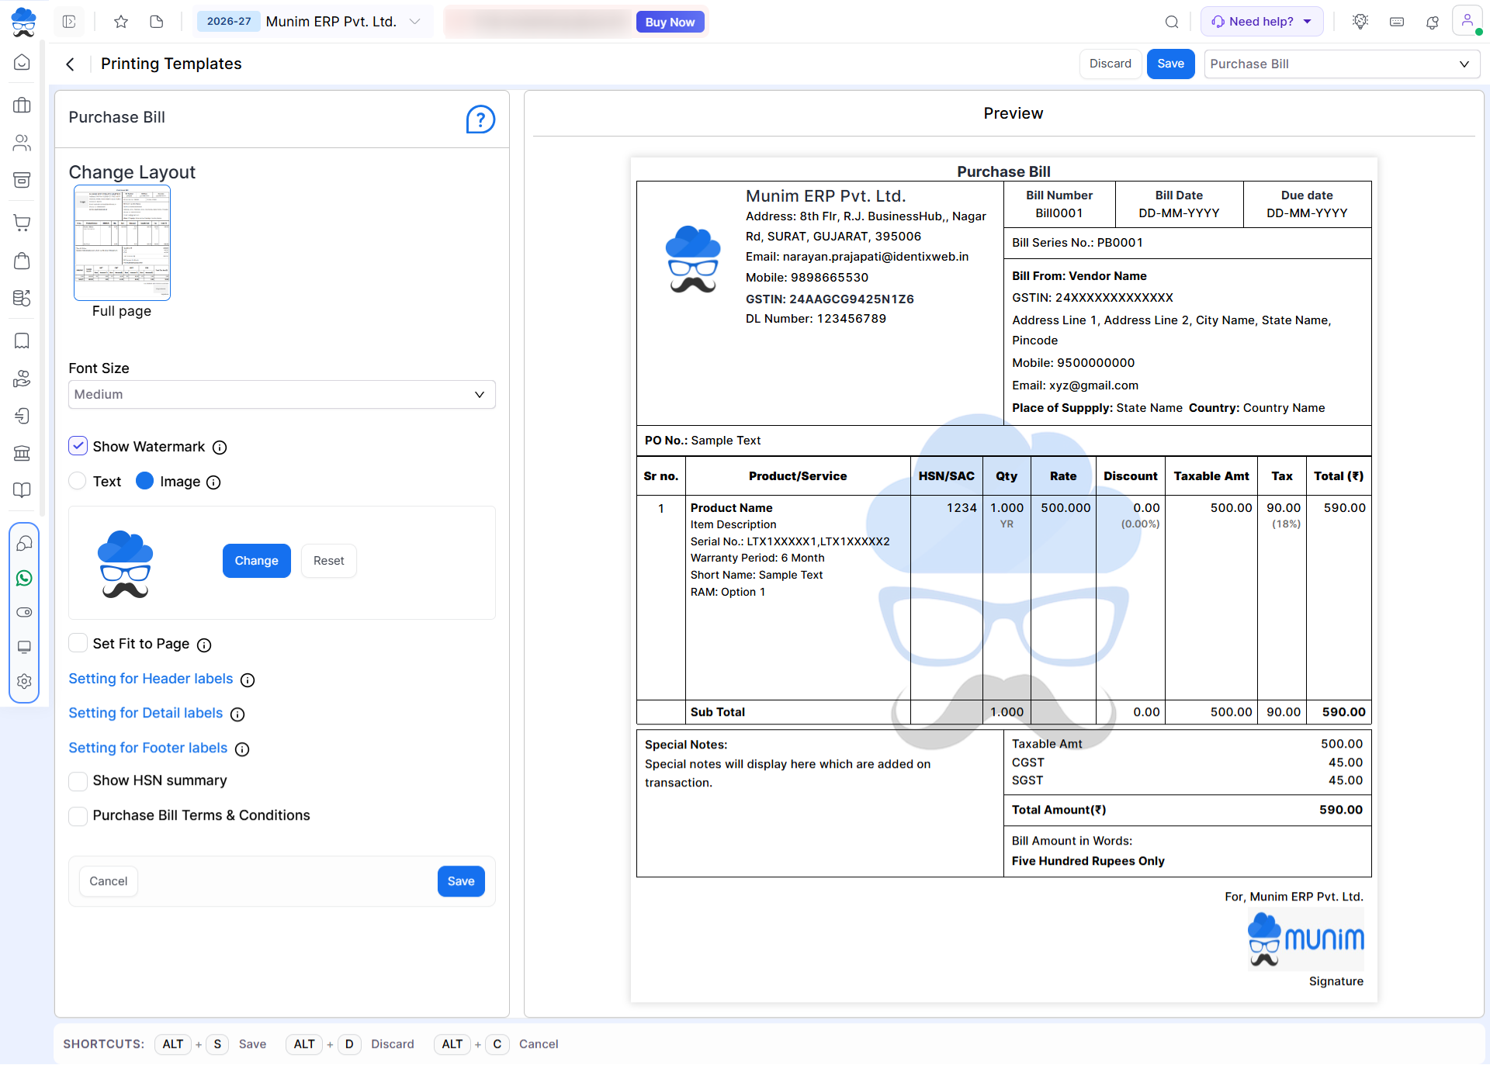This screenshot has height=1065, width=1490.
Task: Open the WhatsApp icon in sidebar
Action: (x=24, y=578)
